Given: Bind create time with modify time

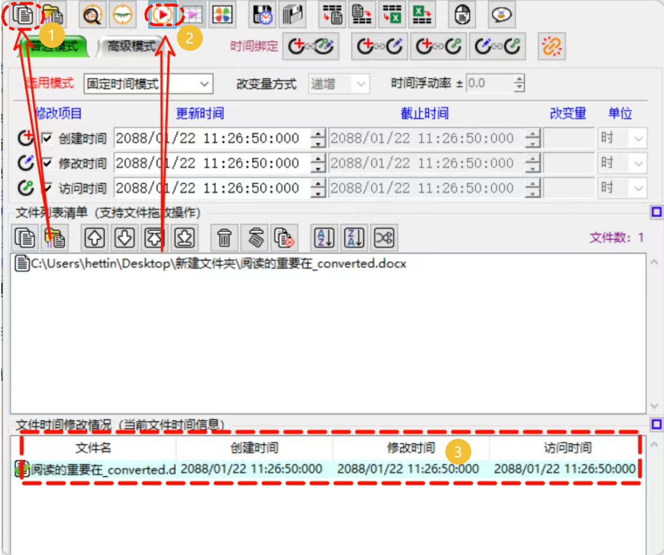Looking at the screenshot, I should pyautogui.click(x=379, y=46).
